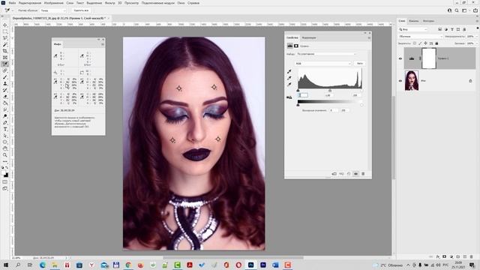
Task: Open blend mode dropdown Обычные
Action: (421, 37)
